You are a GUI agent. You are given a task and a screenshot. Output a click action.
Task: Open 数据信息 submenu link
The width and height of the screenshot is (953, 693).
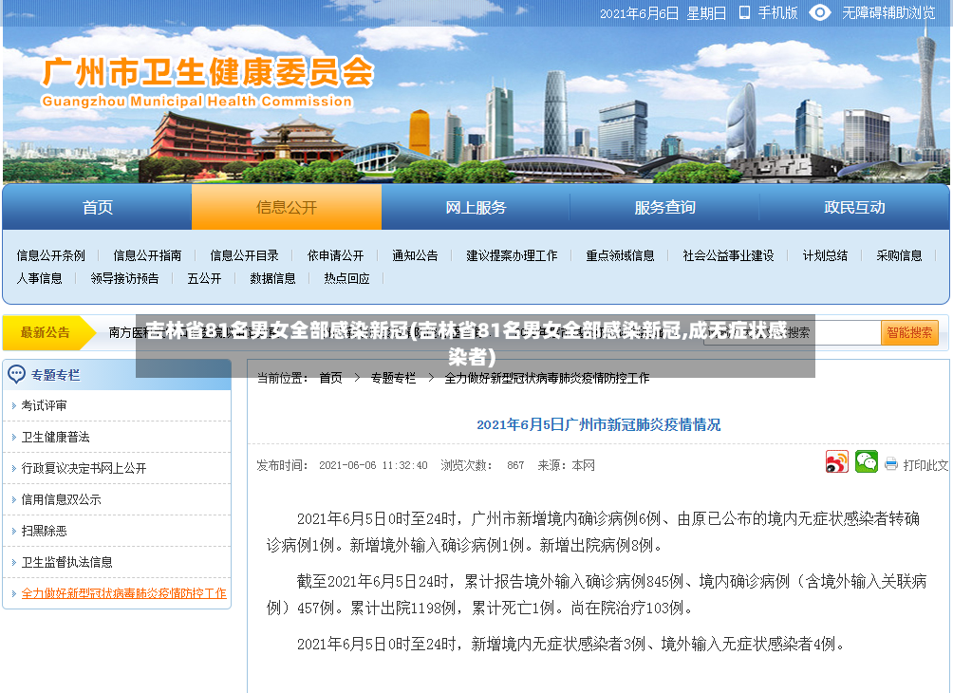click(x=272, y=278)
